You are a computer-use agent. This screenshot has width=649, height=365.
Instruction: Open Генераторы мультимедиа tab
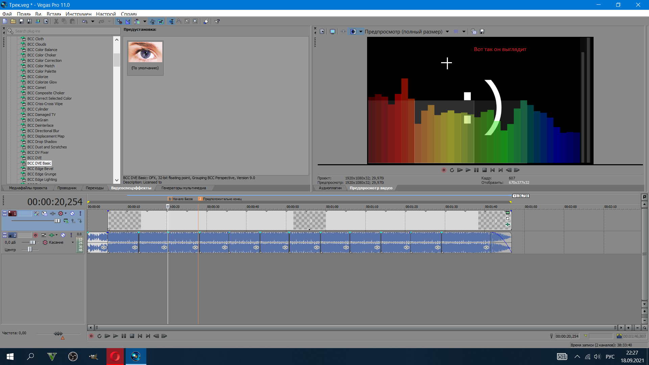(x=184, y=188)
